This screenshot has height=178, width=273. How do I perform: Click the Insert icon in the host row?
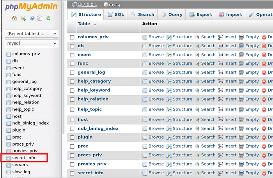click(x=221, y=120)
